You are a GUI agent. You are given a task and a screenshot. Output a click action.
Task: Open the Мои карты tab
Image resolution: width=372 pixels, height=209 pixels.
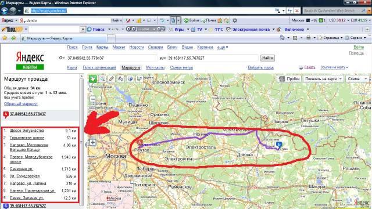[155, 67]
